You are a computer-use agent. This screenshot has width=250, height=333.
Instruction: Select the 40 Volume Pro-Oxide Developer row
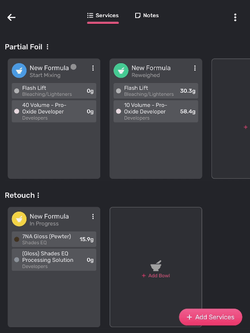54,111
